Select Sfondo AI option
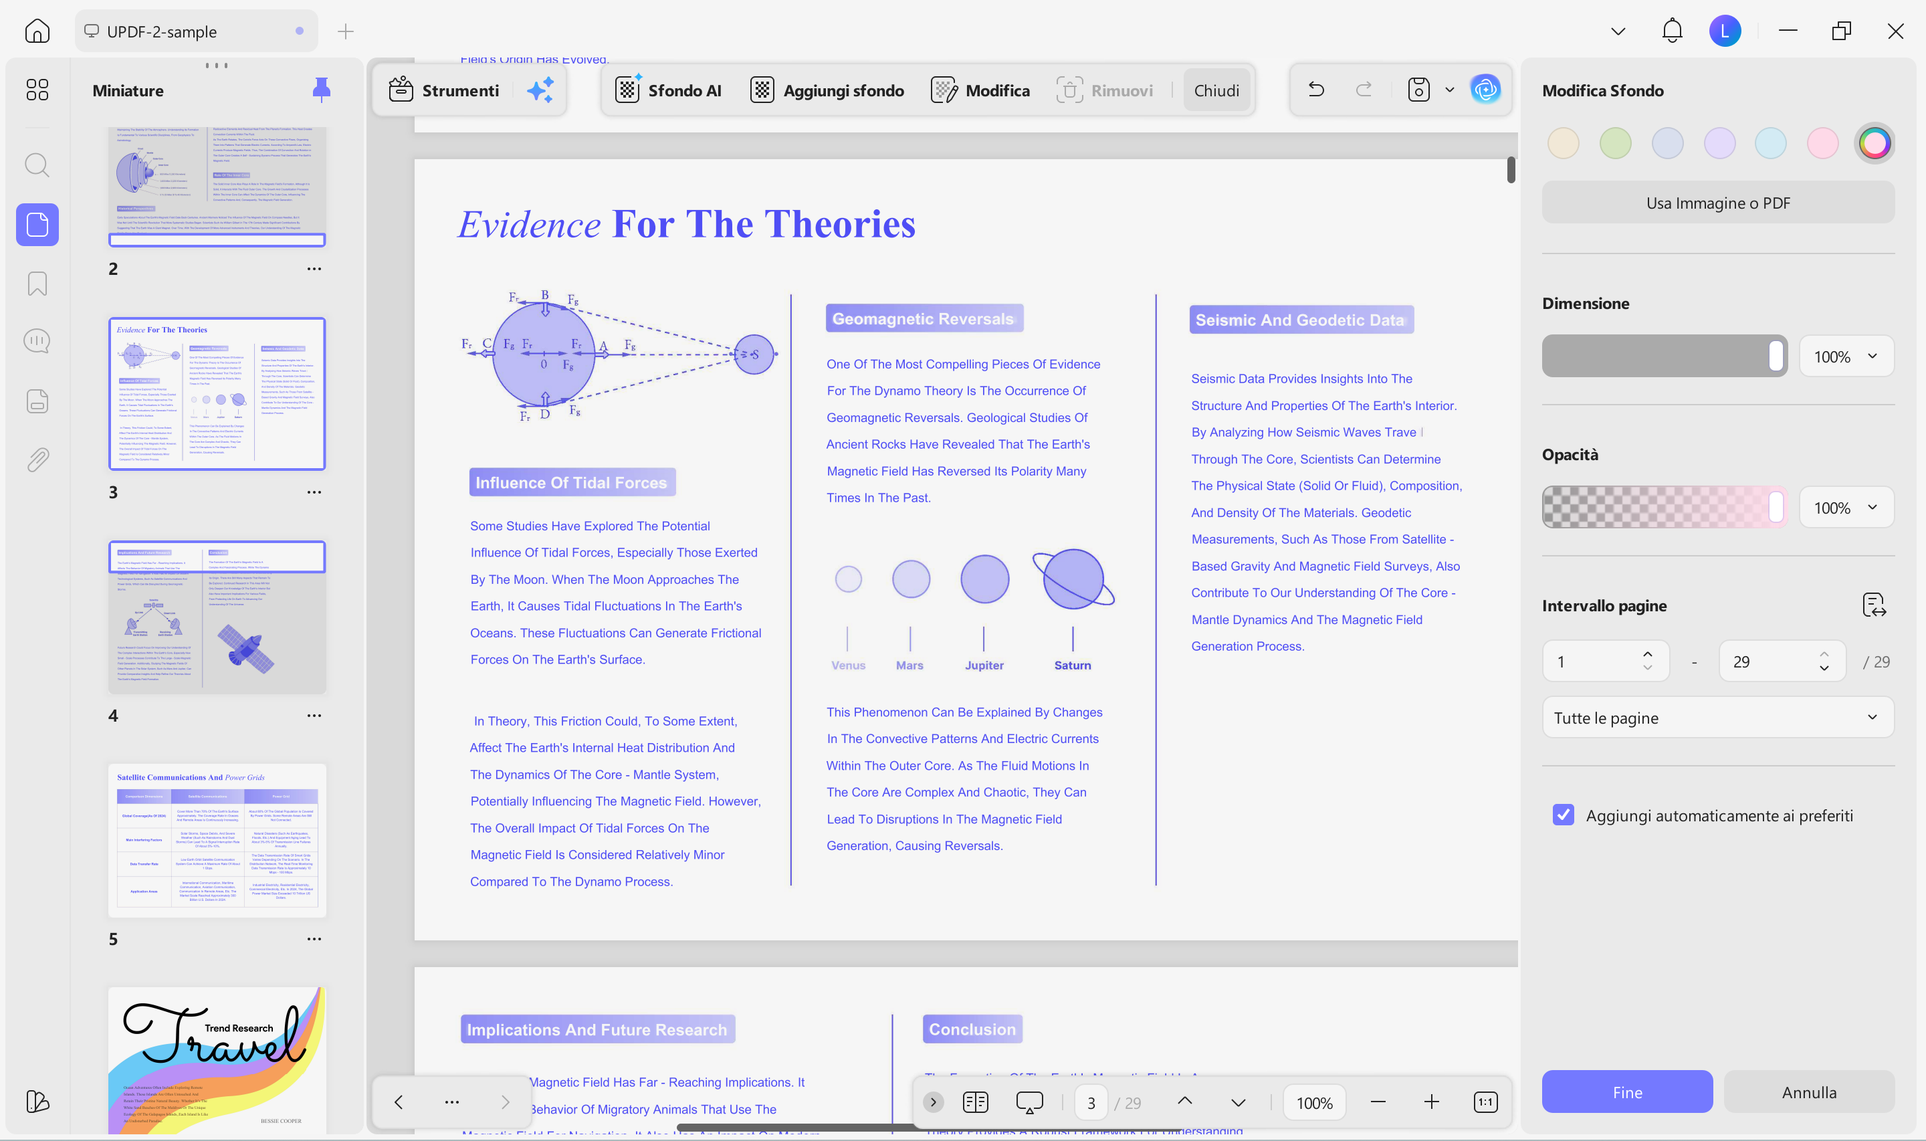The image size is (1926, 1141). pyautogui.click(x=668, y=90)
